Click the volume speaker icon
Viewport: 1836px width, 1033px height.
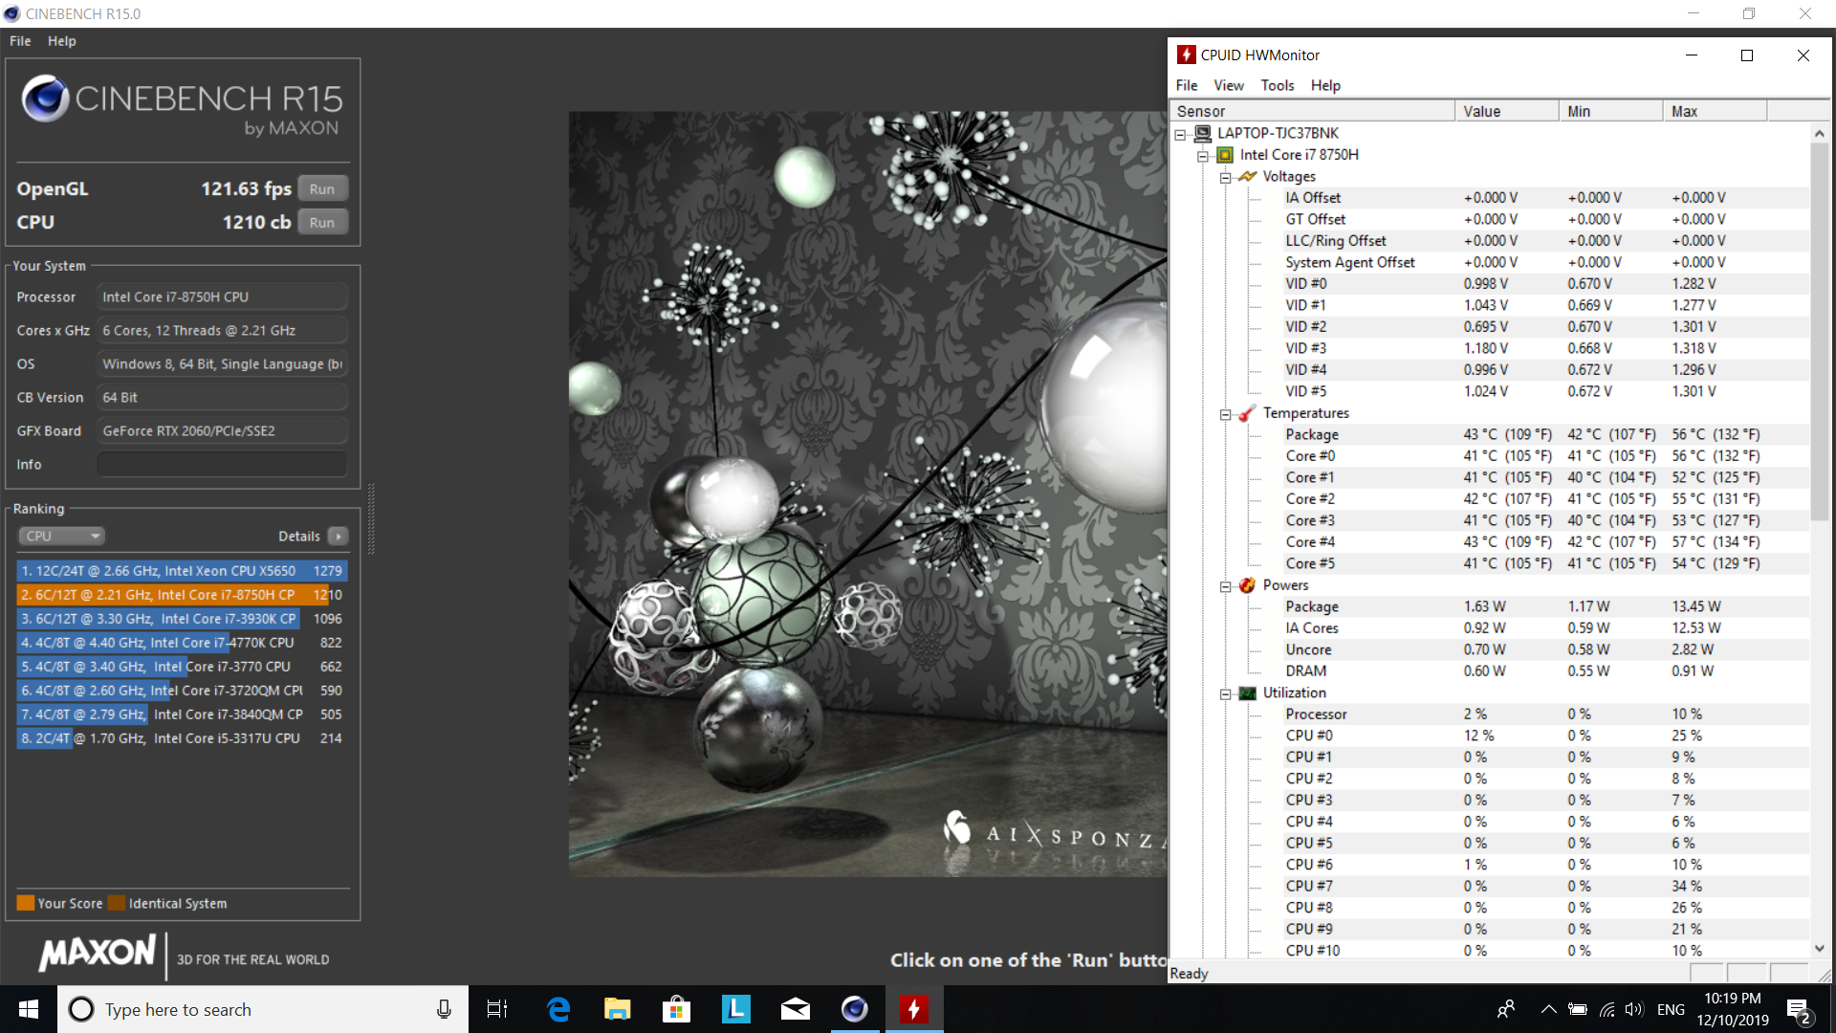click(x=1633, y=1009)
